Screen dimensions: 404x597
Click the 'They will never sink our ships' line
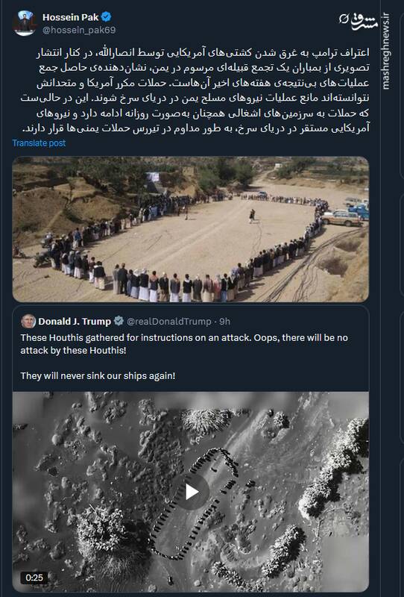98,376
